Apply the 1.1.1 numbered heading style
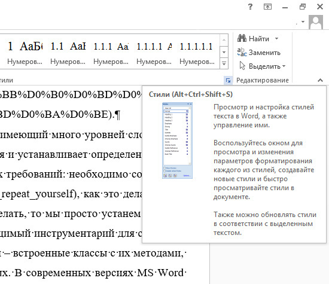Screen dimensions: 329x284 [x=111, y=51]
